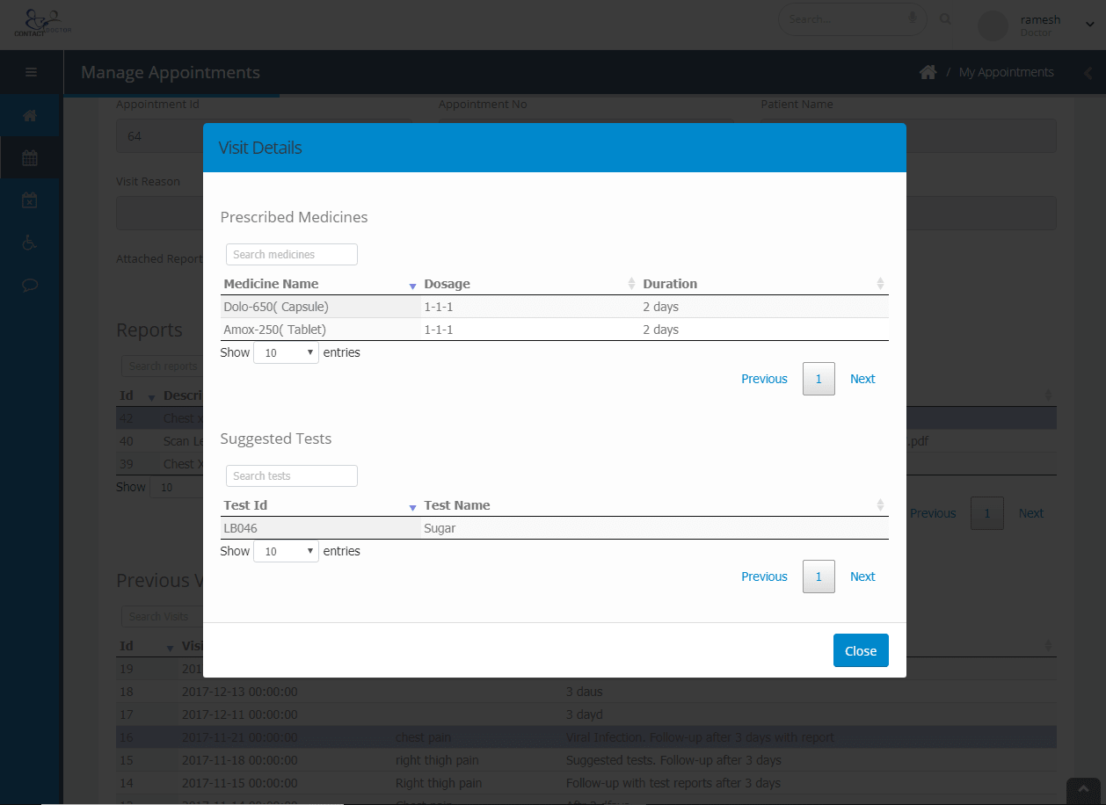This screenshot has height=805, width=1106.
Task: Click the microphone icon in search box
Action: (913, 18)
